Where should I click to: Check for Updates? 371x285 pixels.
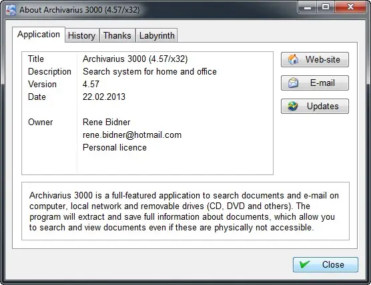tap(315, 107)
